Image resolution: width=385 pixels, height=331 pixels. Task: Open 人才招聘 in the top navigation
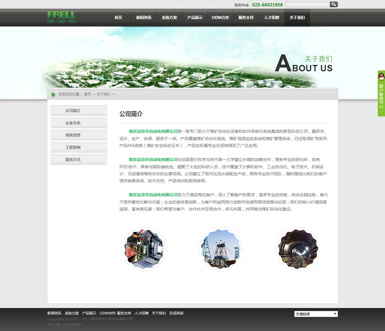click(x=271, y=18)
